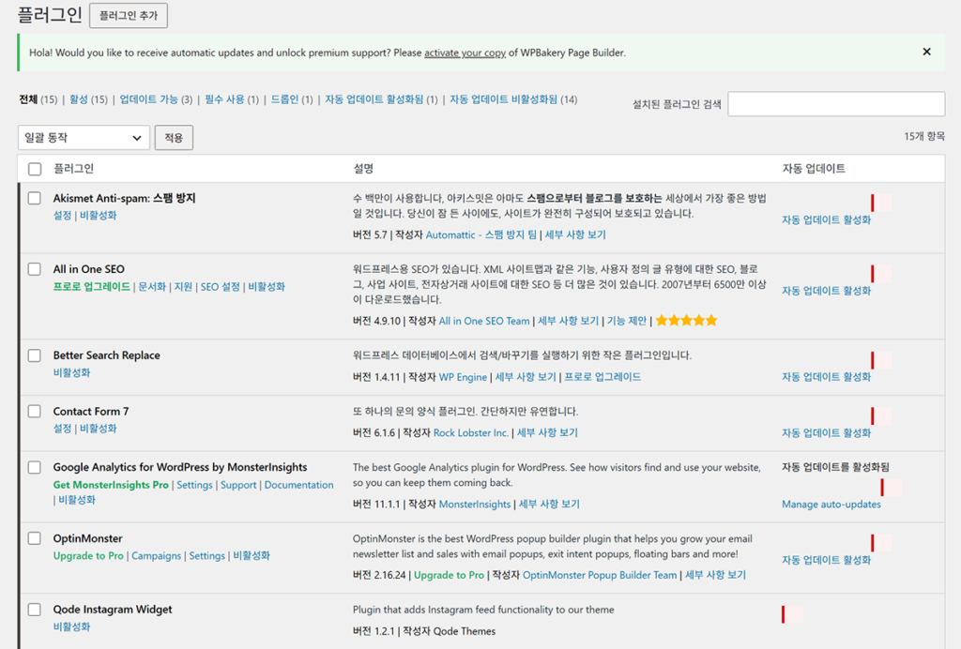Click Better Search Replace 프로로 업그레이드 link

(603, 377)
